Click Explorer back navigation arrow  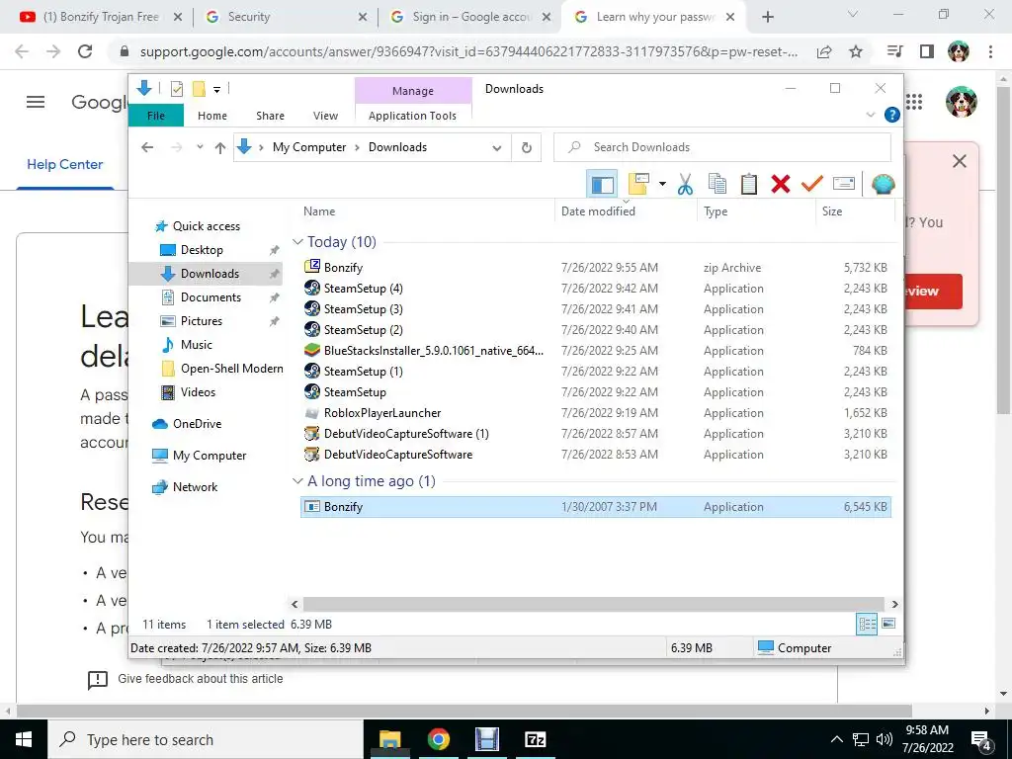click(148, 148)
